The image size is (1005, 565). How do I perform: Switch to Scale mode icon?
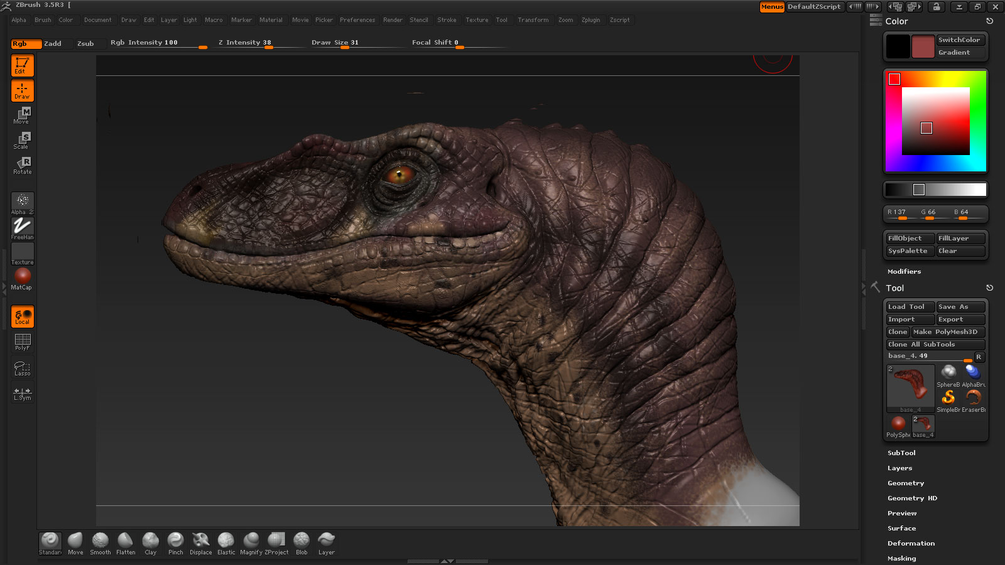click(x=23, y=140)
